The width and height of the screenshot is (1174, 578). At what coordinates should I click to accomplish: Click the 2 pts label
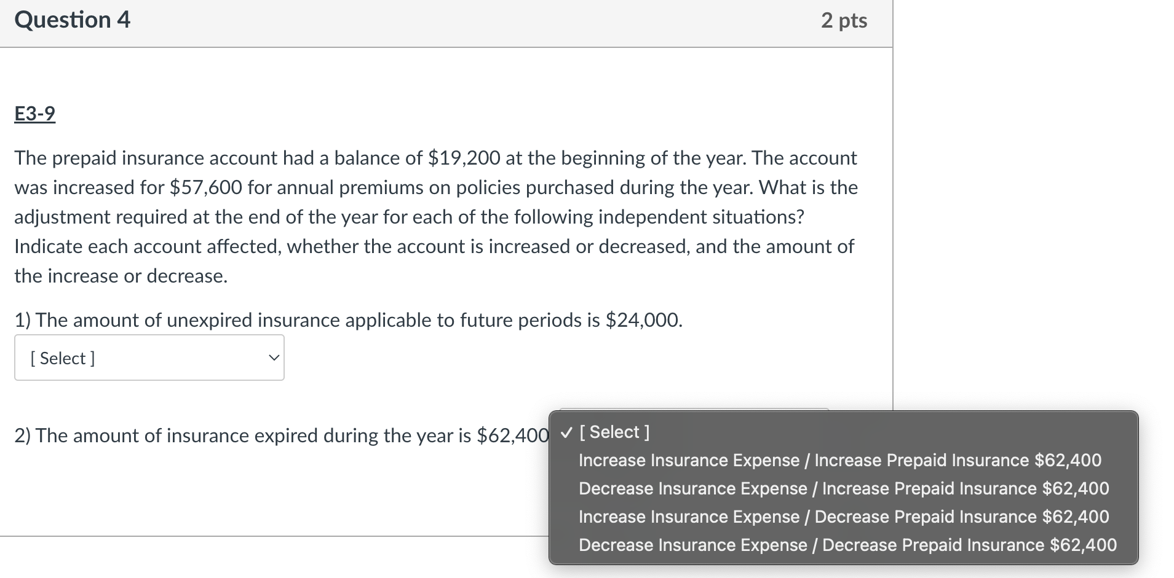845,20
